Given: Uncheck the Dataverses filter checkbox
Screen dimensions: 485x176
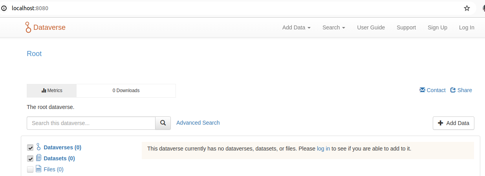Looking at the screenshot, I should coord(30,148).
